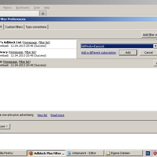Open the Tools menu
Screen dimensions: 157x157
tap(37, 8)
